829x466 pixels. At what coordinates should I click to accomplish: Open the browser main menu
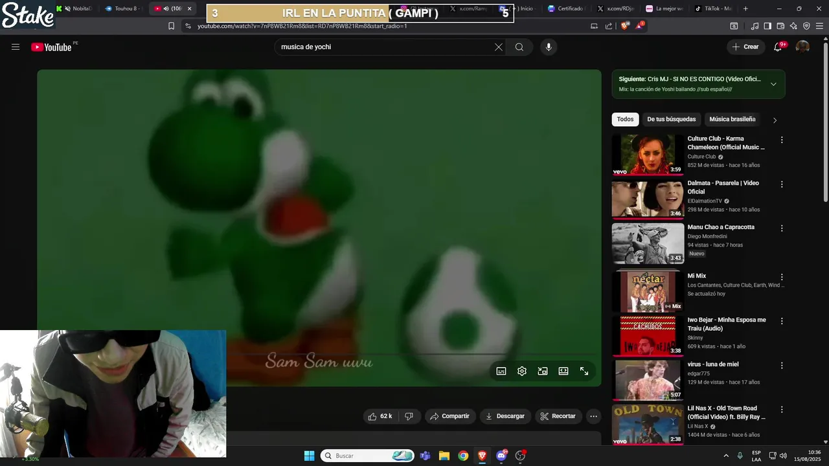point(820,26)
